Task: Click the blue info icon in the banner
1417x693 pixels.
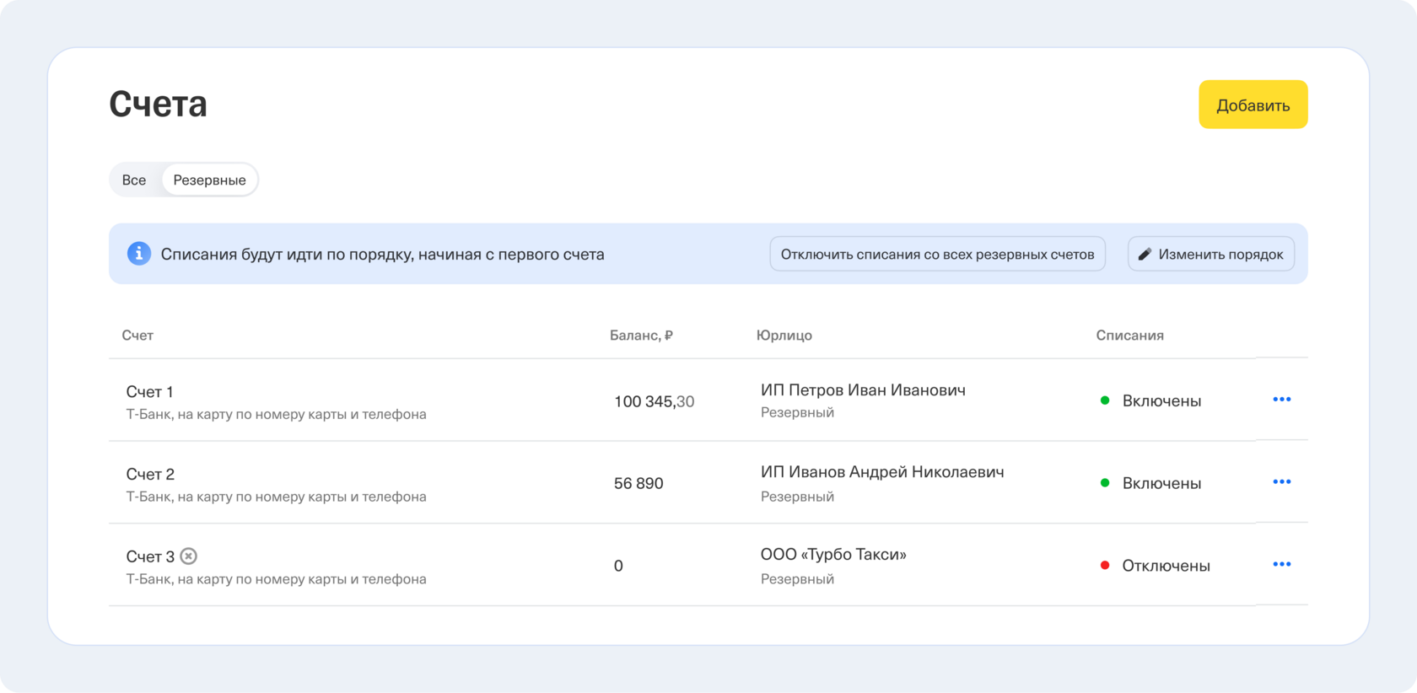Action: coord(139,254)
